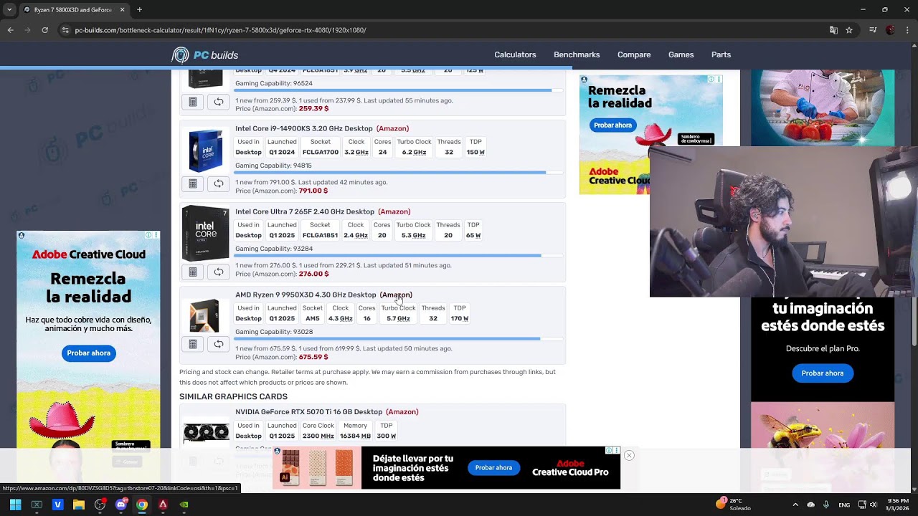Open Discord from the taskbar
The width and height of the screenshot is (918, 516).
[120, 505]
